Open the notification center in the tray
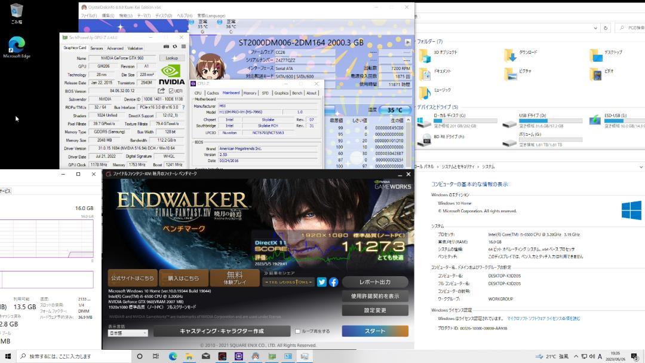The height and width of the screenshot is (363, 645). [x=635, y=356]
